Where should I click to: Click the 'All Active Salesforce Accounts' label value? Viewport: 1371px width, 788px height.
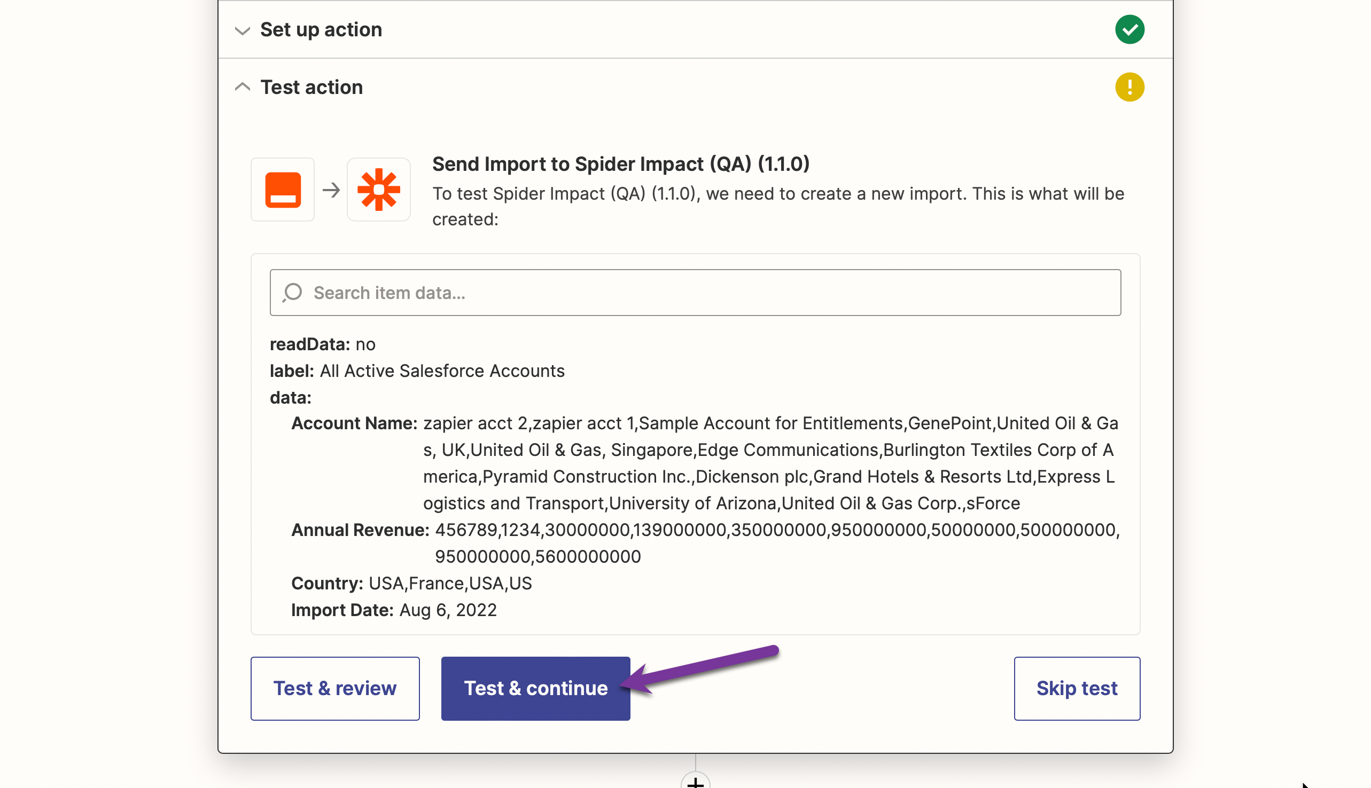point(442,371)
